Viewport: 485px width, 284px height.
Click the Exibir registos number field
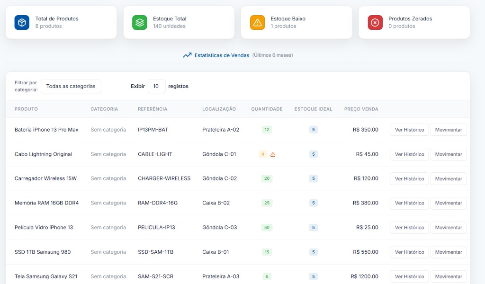156,86
